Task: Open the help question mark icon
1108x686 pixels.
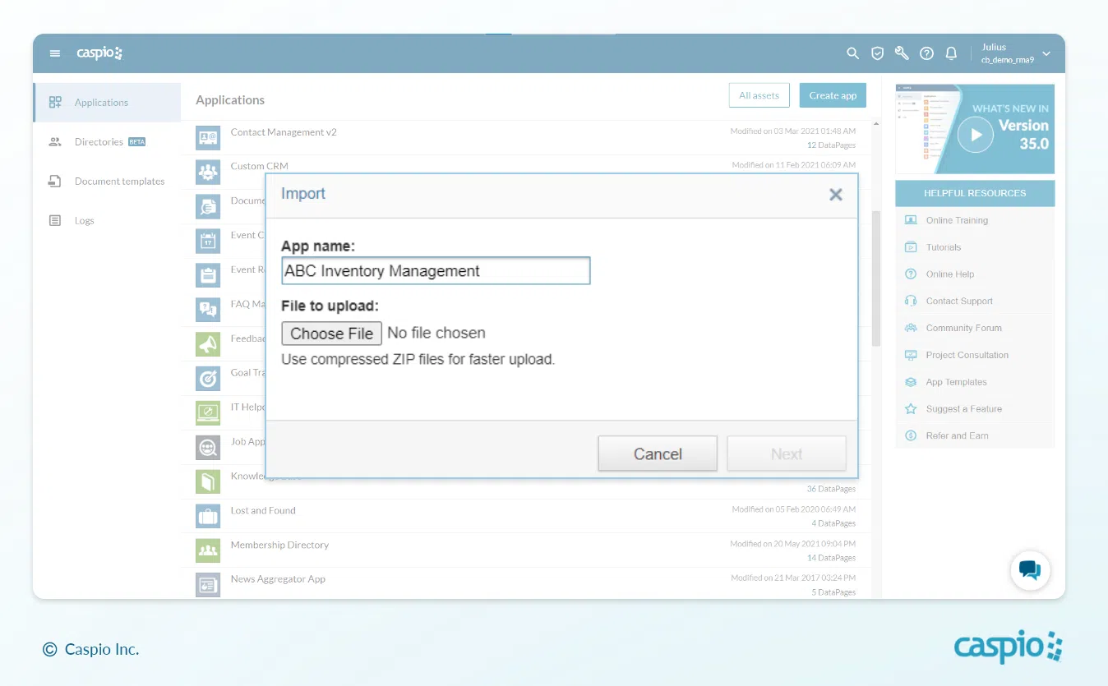Action: (926, 53)
